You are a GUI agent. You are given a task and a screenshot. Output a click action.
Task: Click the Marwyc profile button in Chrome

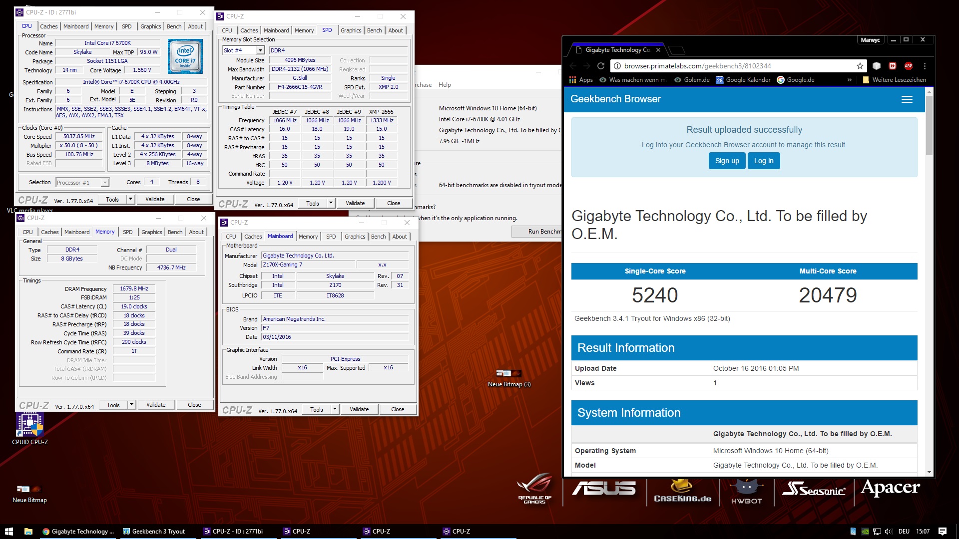click(870, 40)
